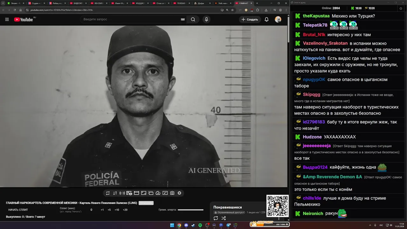
Task: Switch to the Студия browser tab
Action: click(x=36, y=3)
